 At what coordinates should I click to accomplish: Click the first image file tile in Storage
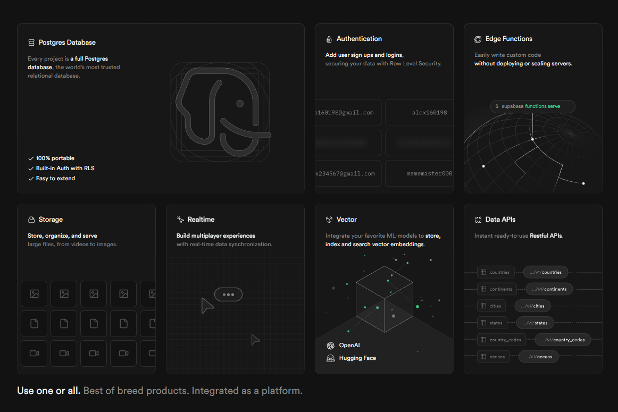pyautogui.click(x=35, y=294)
